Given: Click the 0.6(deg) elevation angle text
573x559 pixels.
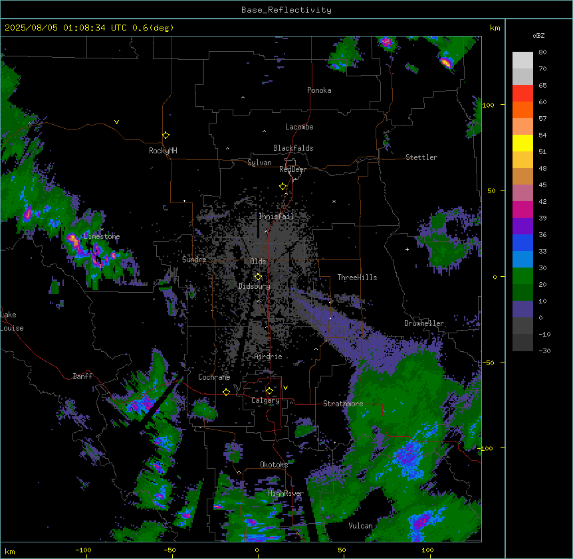Looking at the screenshot, I should [153, 28].
